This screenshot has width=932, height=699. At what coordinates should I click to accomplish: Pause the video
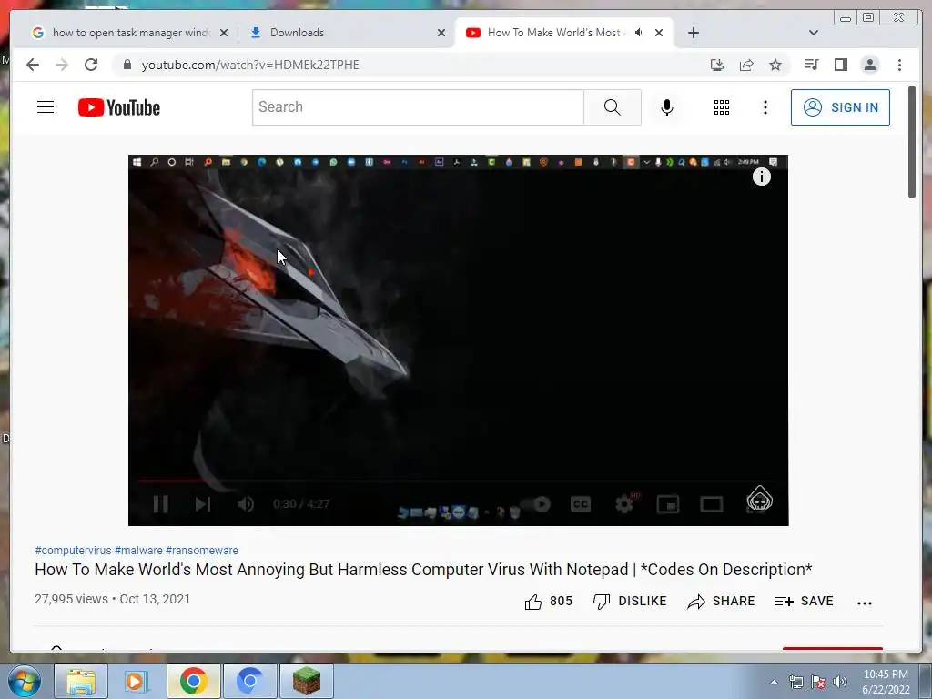point(160,504)
